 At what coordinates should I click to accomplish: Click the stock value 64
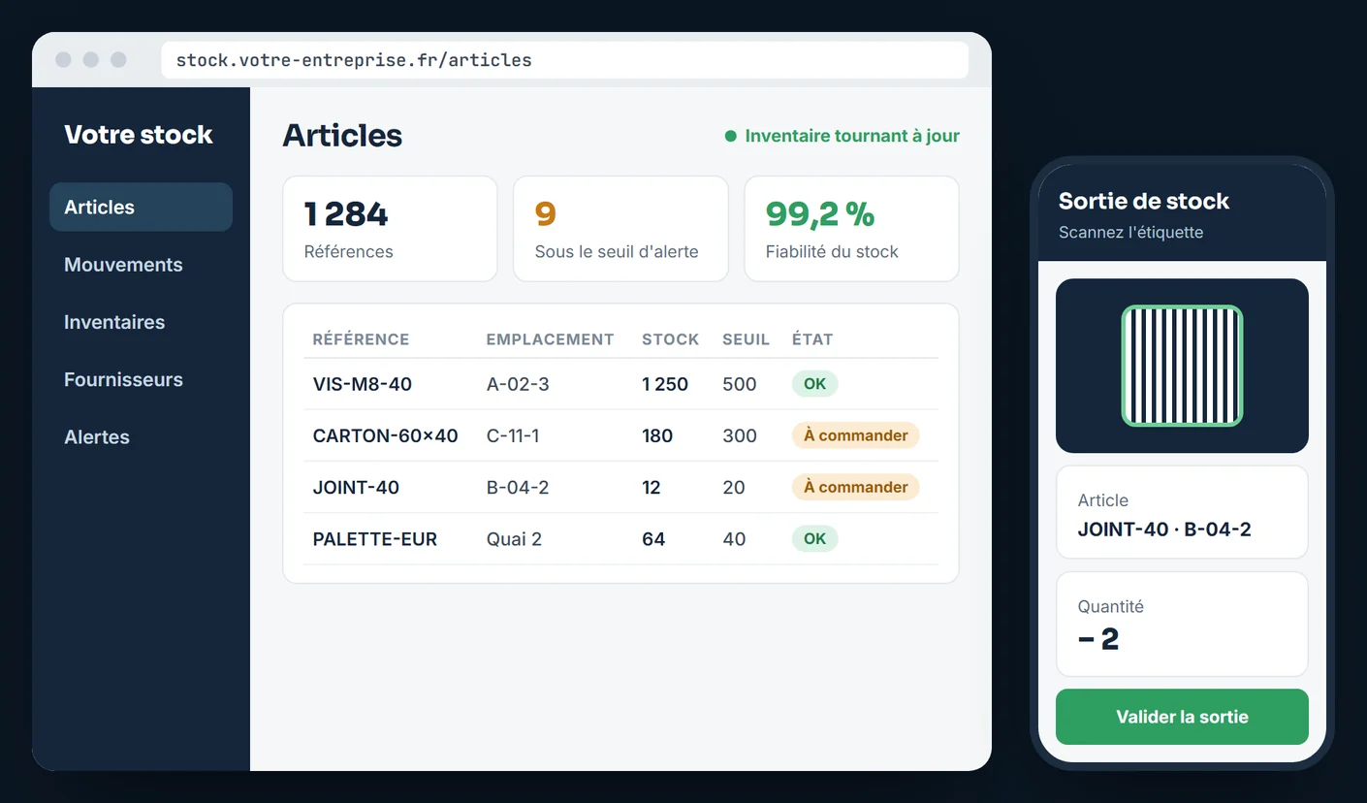[x=653, y=538]
